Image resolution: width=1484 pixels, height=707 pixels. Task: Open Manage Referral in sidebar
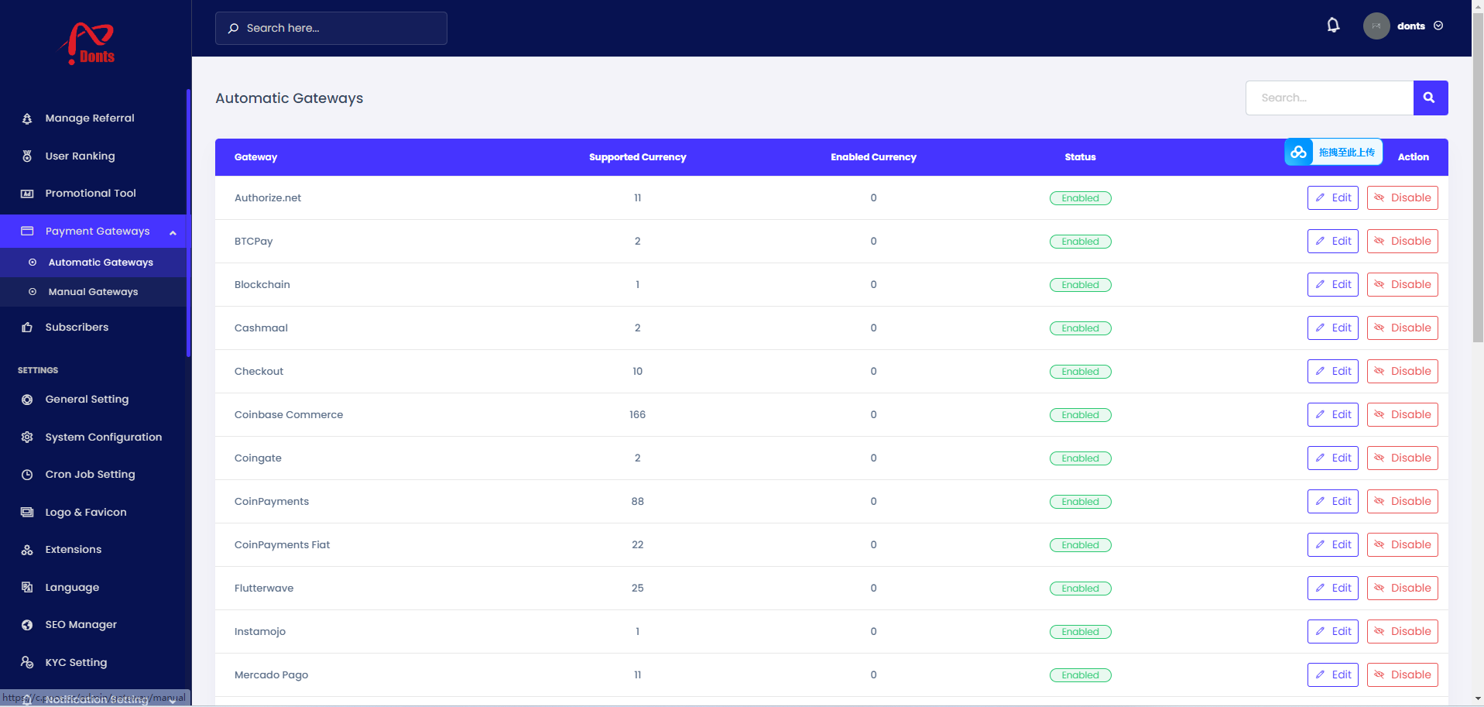90,118
